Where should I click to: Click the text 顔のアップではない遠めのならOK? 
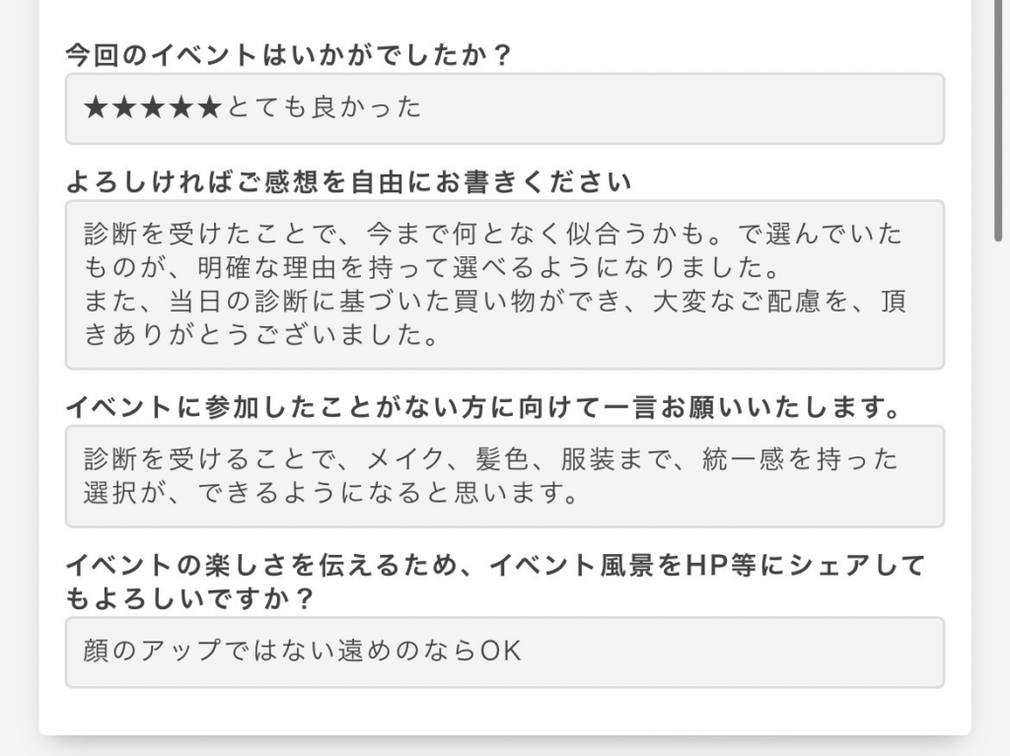(x=302, y=652)
